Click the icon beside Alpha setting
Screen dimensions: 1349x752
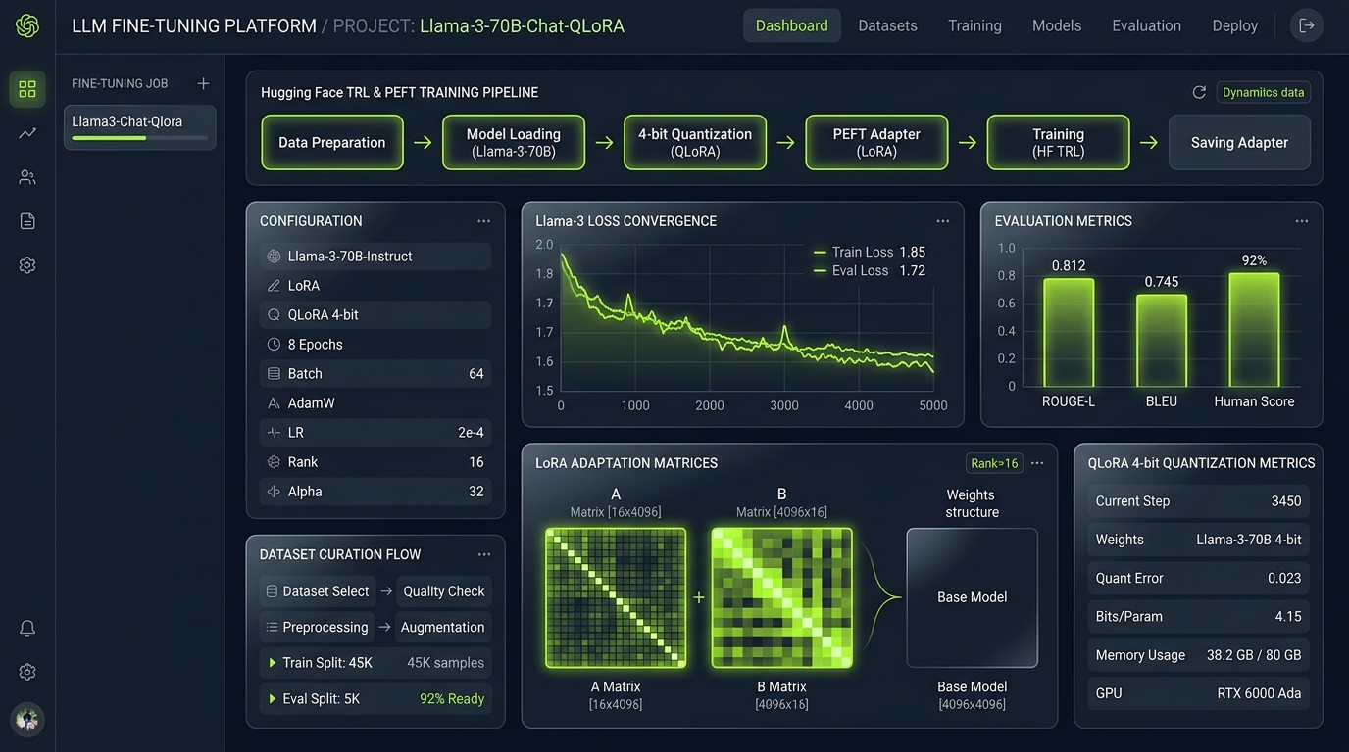pyautogui.click(x=274, y=492)
